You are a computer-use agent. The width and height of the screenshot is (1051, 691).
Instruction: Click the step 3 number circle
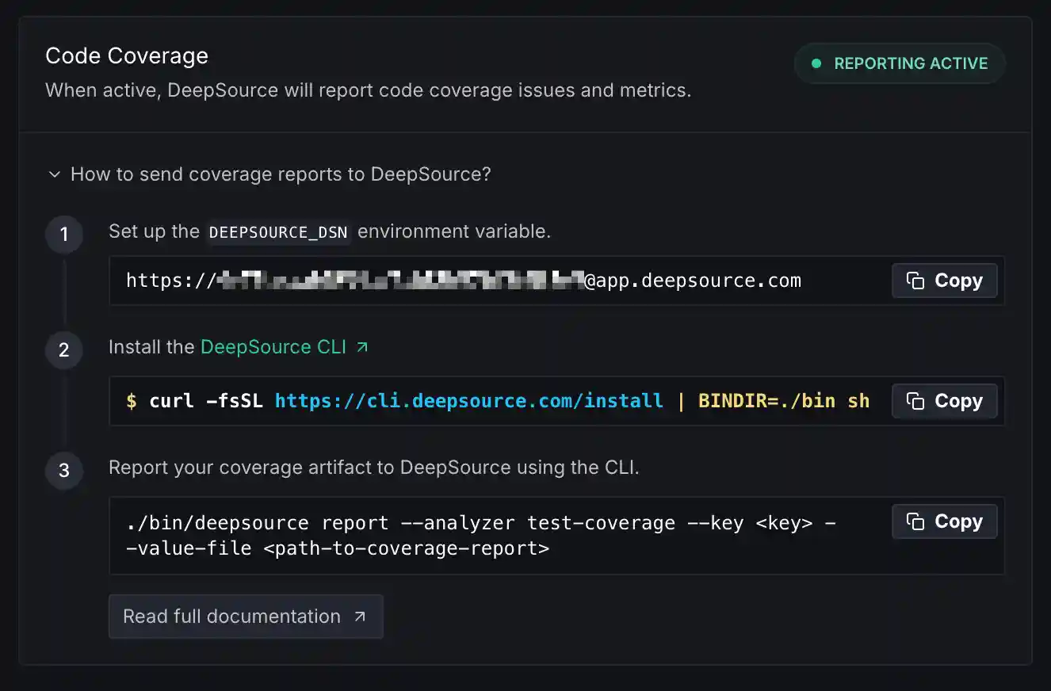64,471
